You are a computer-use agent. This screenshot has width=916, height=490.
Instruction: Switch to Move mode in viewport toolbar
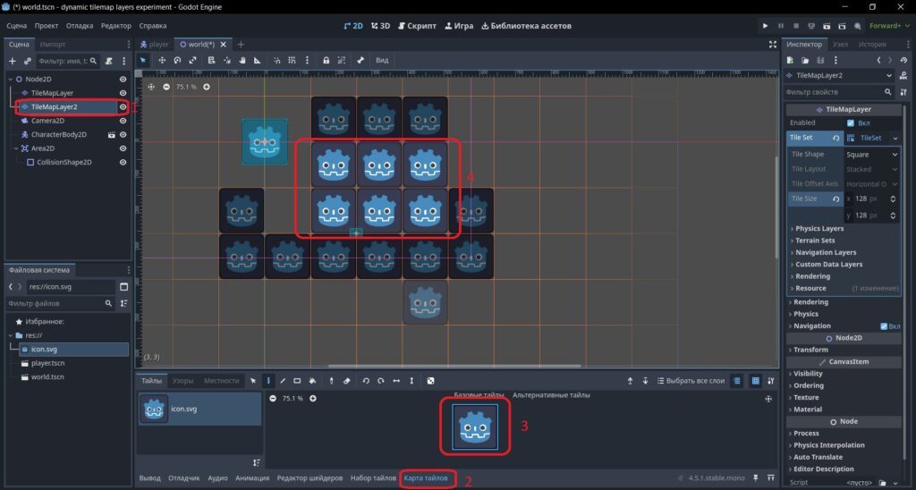(162, 60)
